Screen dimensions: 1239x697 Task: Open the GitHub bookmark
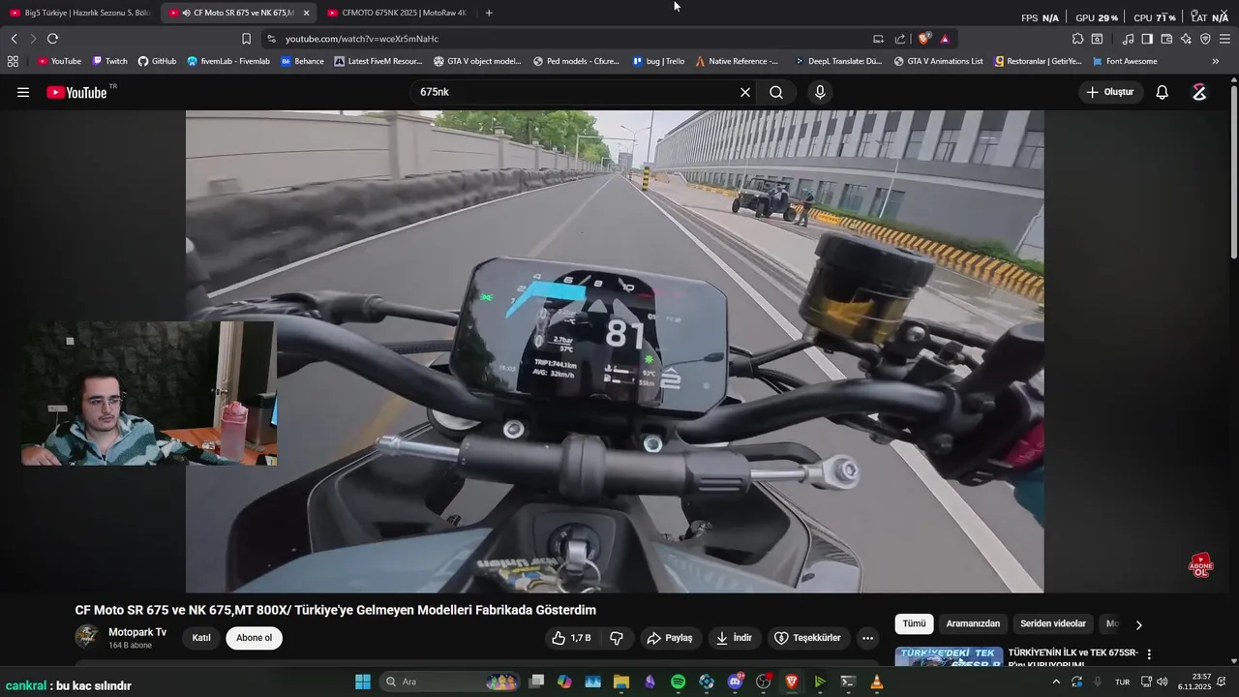pyautogui.click(x=157, y=61)
